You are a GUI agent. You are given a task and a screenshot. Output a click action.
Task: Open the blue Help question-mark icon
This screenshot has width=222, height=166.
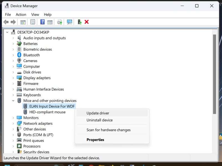(x=42, y=22)
